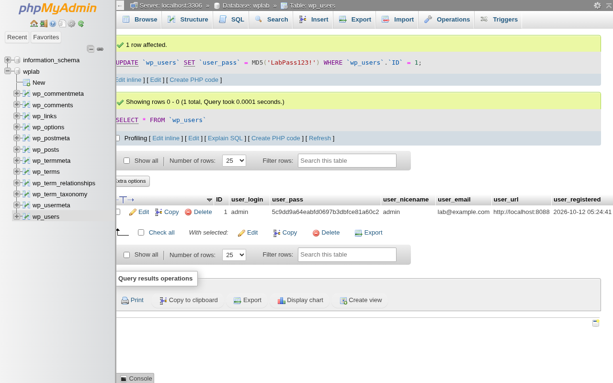This screenshot has width=613, height=383.
Task: Click the bookmark note icon at bottom right
Action: click(596, 323)
